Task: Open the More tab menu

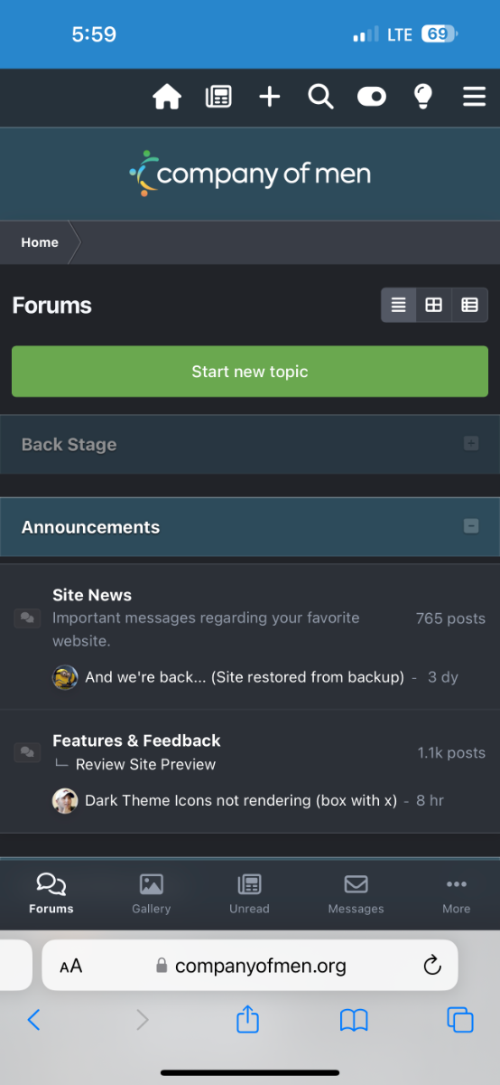Action: coord(456,894)
